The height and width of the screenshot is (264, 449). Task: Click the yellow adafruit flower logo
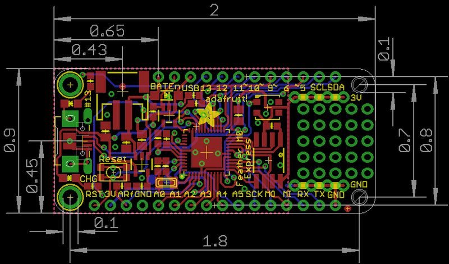[208, 114]
